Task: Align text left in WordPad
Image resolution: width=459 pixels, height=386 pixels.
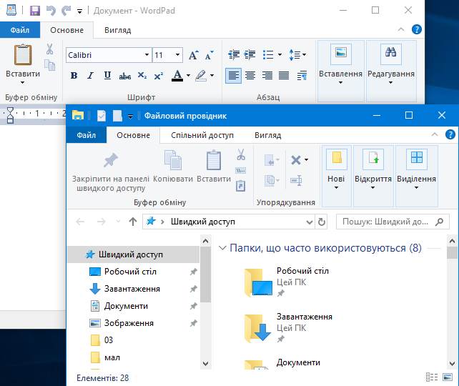Action: pos(233,76)
